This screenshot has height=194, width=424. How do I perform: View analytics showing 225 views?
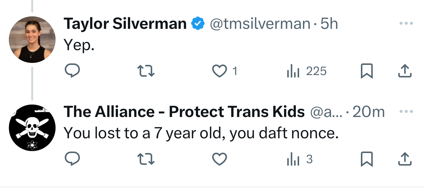[307, 71]
